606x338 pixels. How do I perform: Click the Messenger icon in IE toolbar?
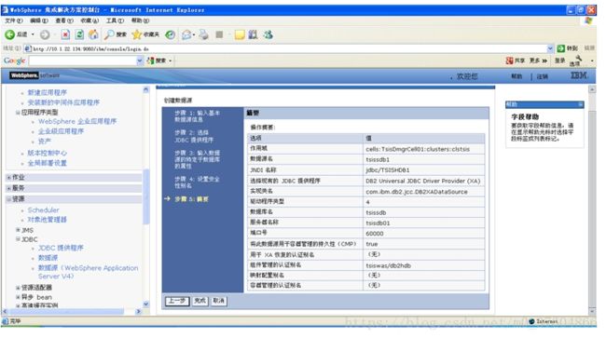pos(269,34)
